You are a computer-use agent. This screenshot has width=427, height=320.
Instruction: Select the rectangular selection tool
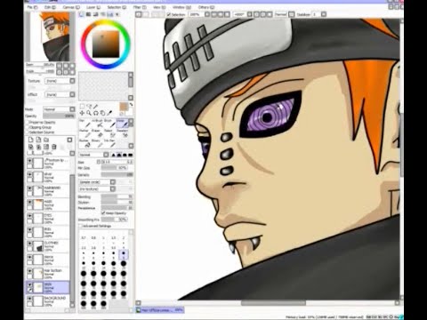pos(83,106)
